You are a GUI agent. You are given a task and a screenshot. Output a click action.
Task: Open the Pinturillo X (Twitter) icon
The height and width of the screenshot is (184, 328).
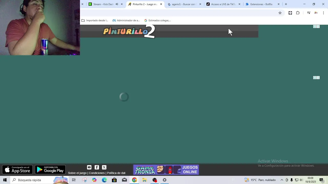tap(104, 167)
